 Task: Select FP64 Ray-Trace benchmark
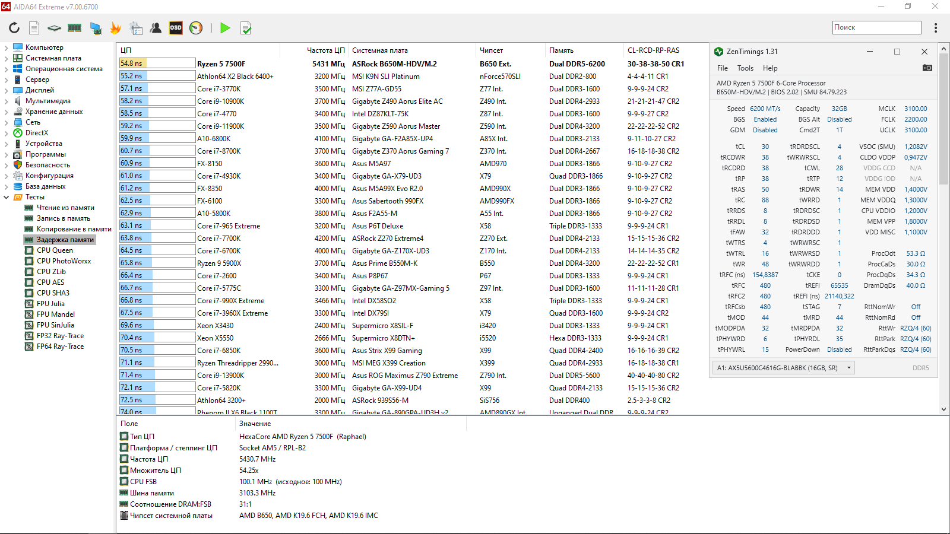(x=60, y=347)
